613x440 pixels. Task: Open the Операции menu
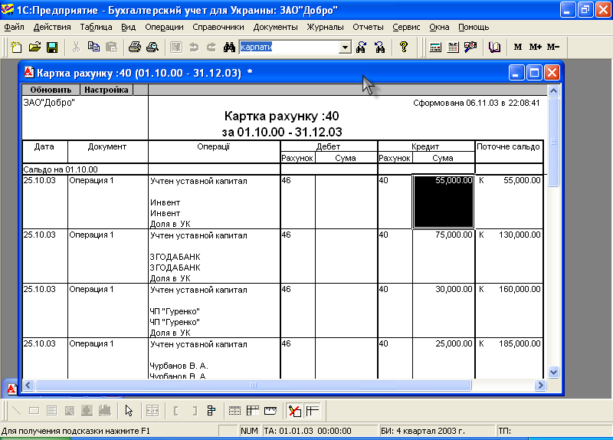pos(164,27)
